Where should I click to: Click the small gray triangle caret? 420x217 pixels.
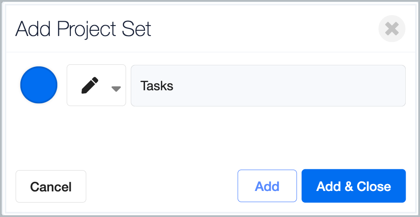point(116,89)
